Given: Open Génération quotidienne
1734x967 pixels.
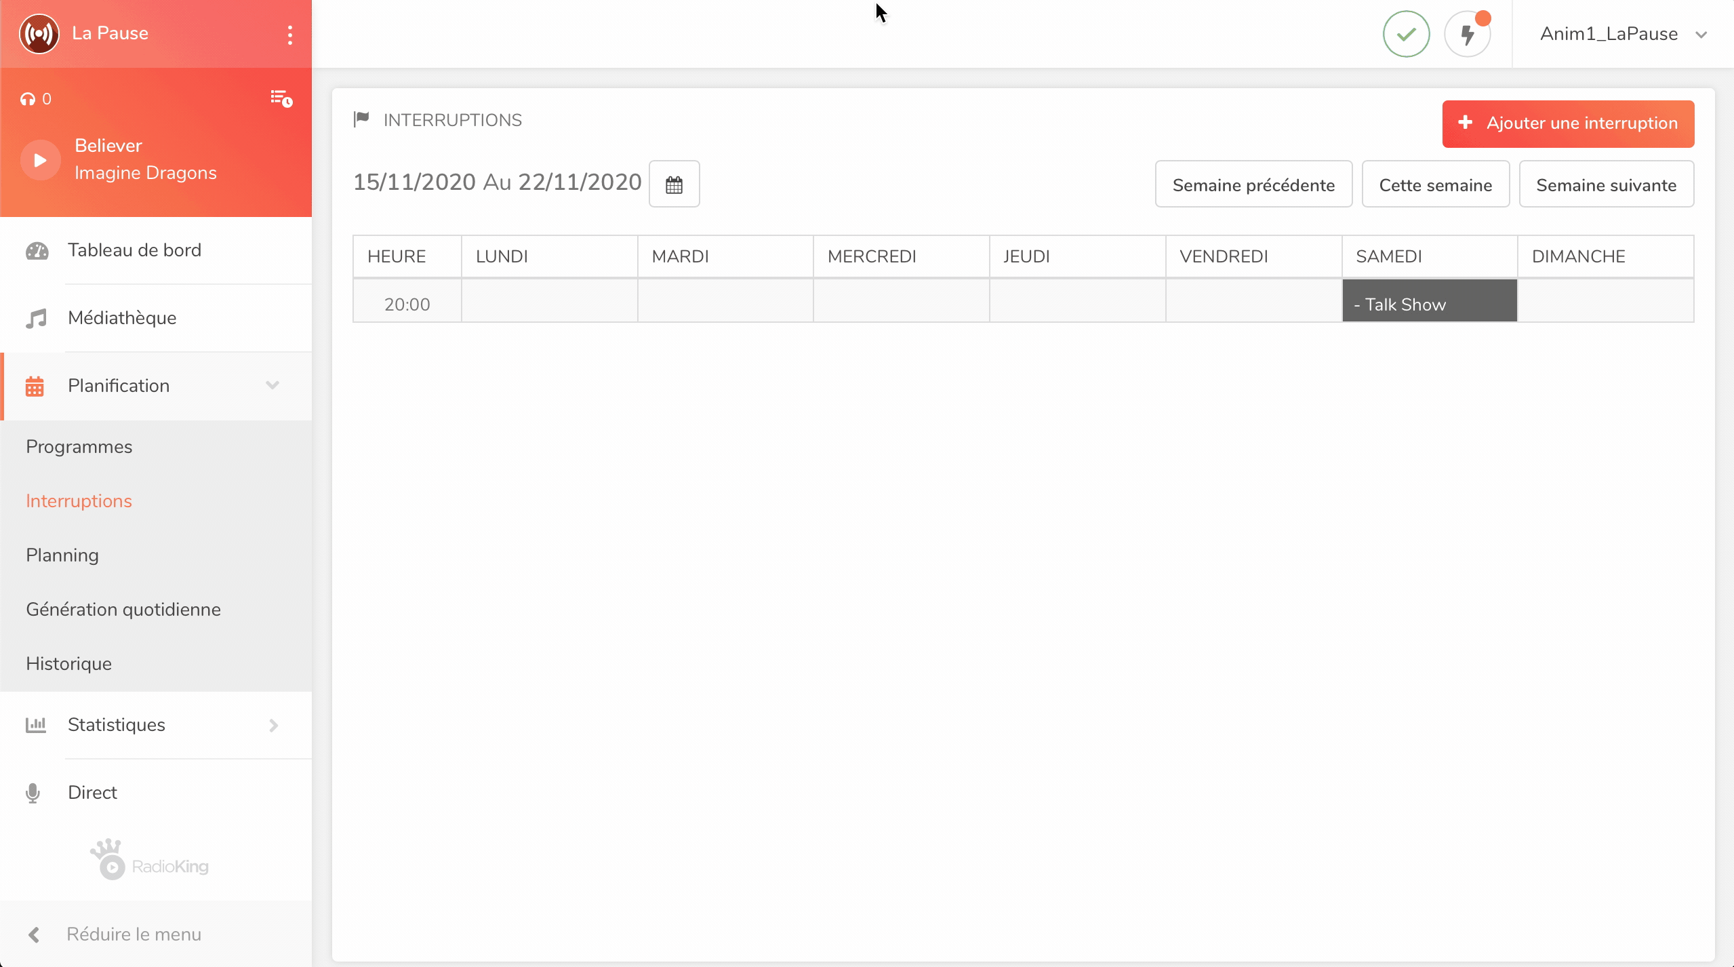Looking at the screenshot, I should tap(123, 610).
